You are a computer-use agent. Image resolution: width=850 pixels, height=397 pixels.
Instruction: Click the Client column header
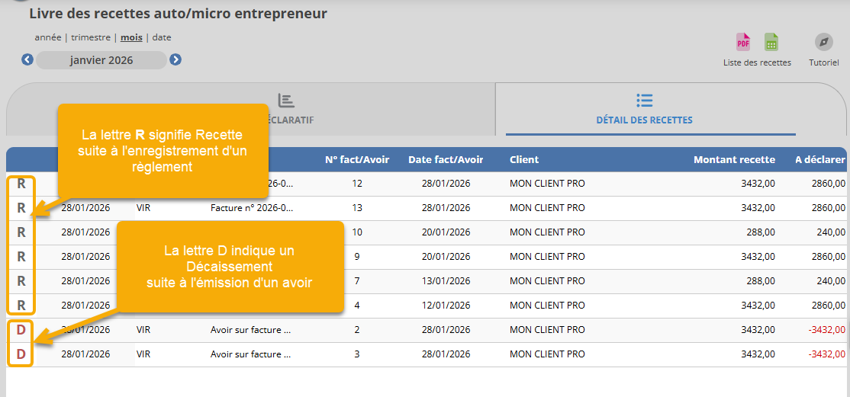[x=524, y=160]
